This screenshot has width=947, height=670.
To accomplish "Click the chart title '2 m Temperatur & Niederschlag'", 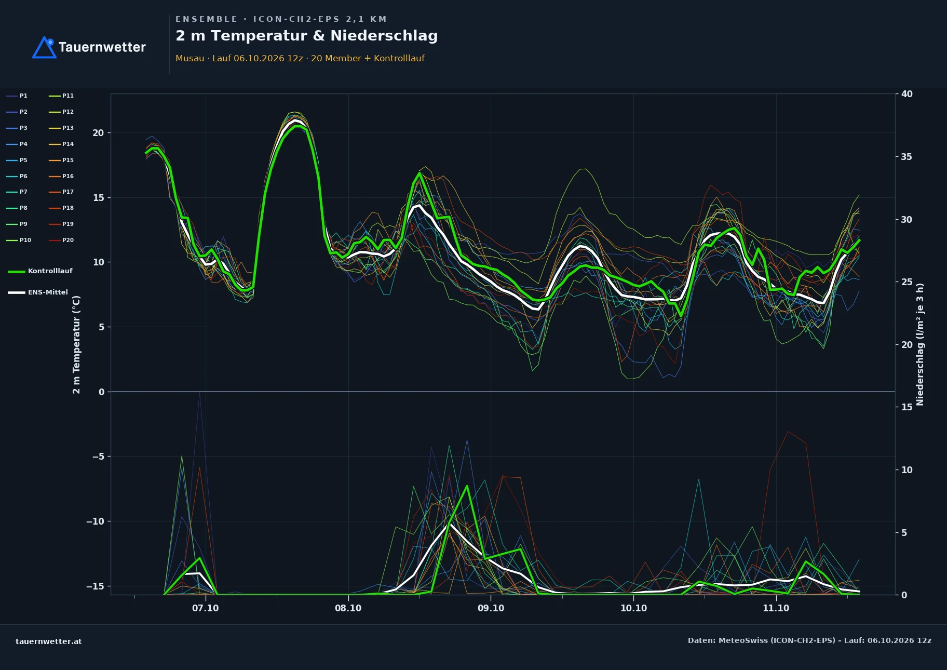I will point(307,36).
